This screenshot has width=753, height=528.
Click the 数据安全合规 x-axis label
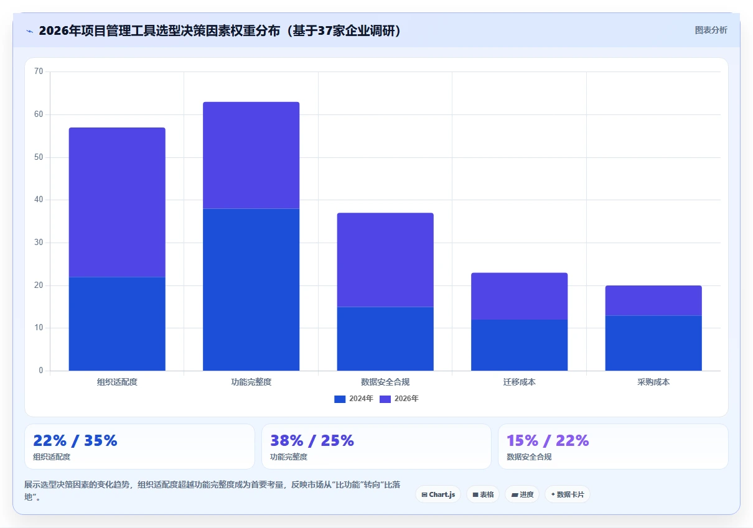pyautogui.click(x=385, y=382)
